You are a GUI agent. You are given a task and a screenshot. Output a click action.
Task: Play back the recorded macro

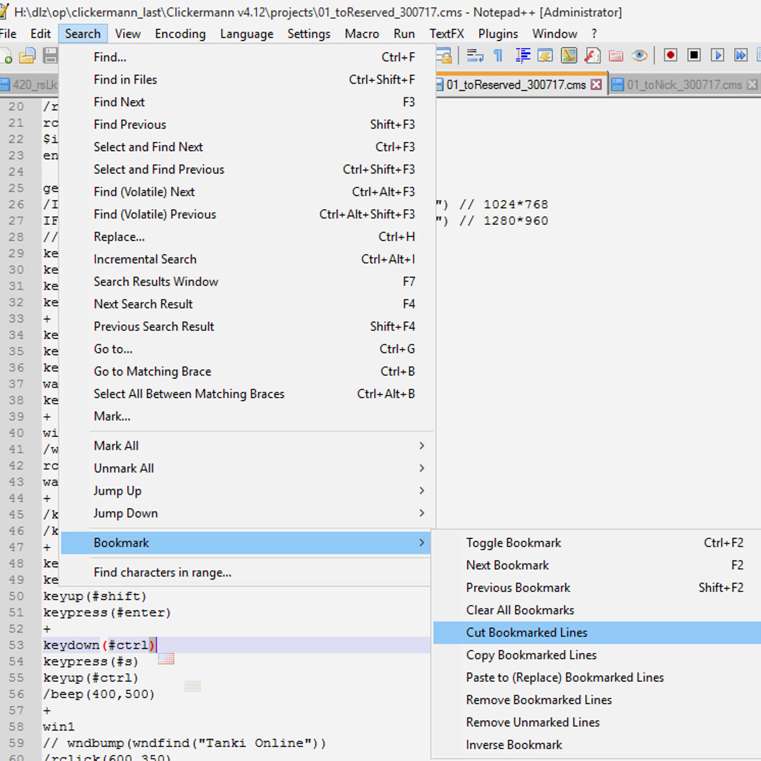click(718, 56)
